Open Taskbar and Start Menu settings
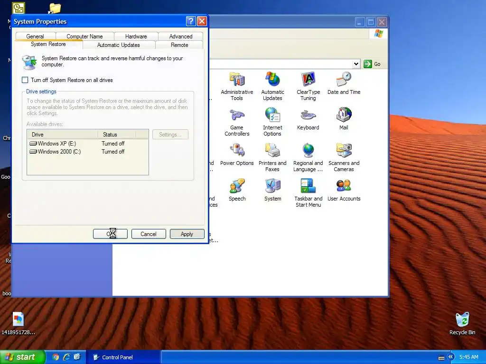486x364 pixels. click(308, 193)
